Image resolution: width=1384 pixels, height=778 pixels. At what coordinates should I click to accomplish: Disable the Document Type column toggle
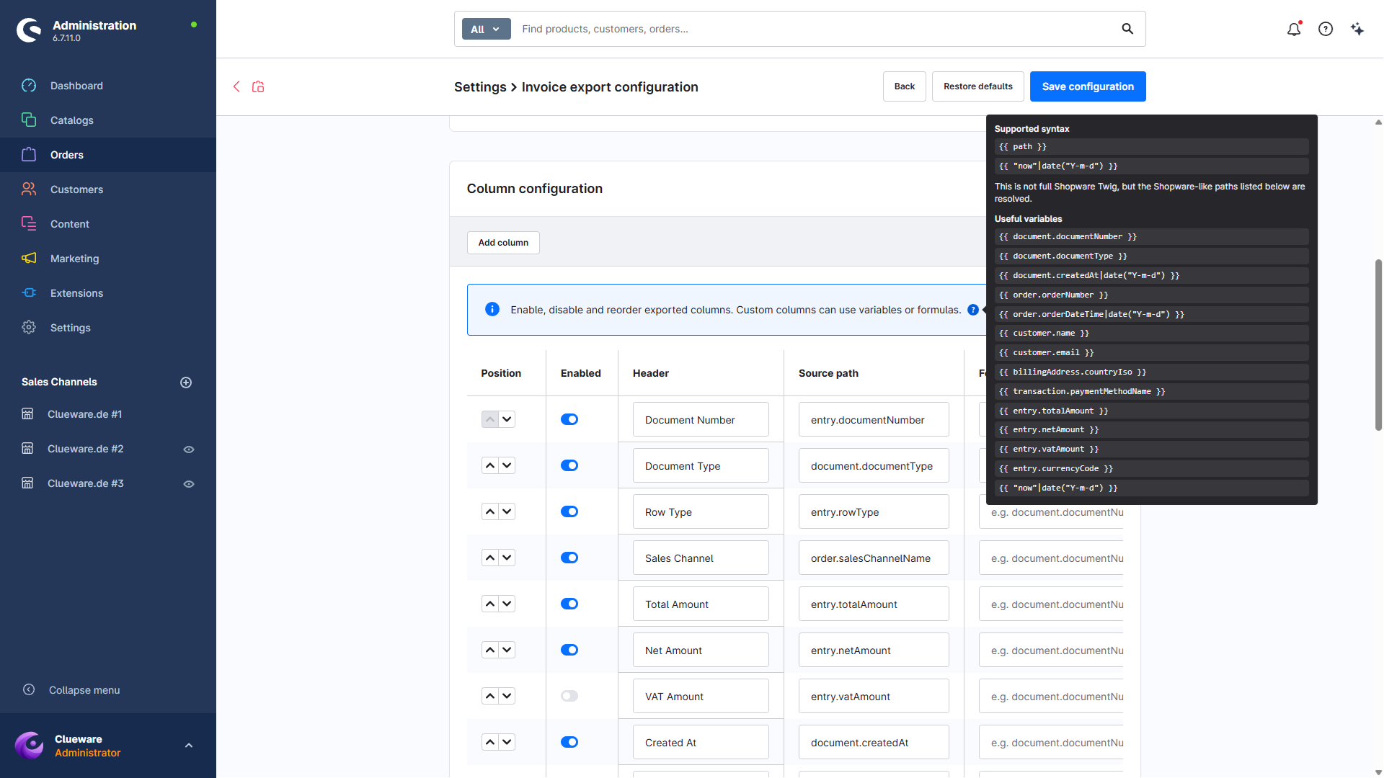tap(569, 465)
